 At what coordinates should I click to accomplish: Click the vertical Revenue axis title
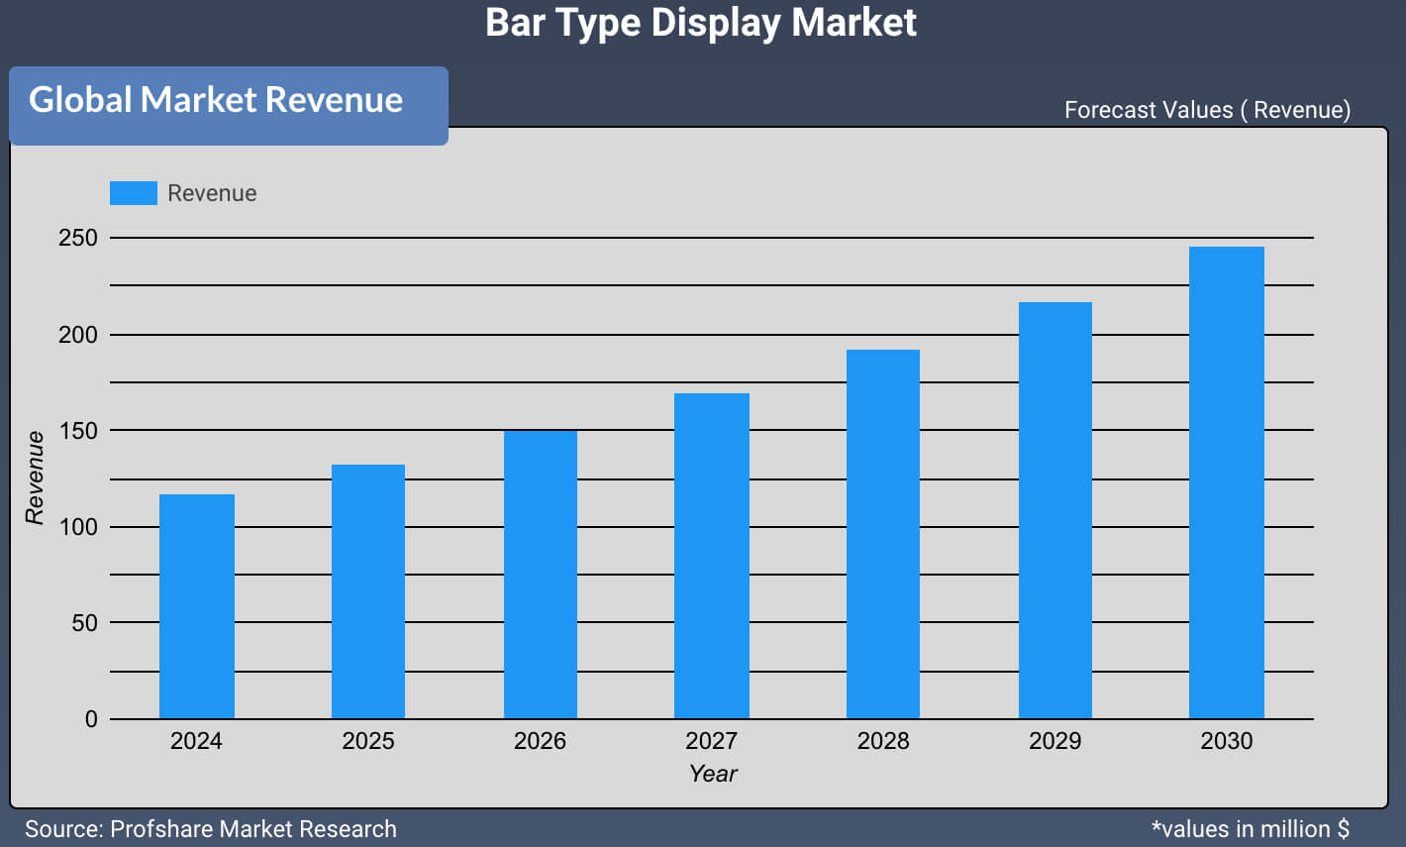pos(35,477)
